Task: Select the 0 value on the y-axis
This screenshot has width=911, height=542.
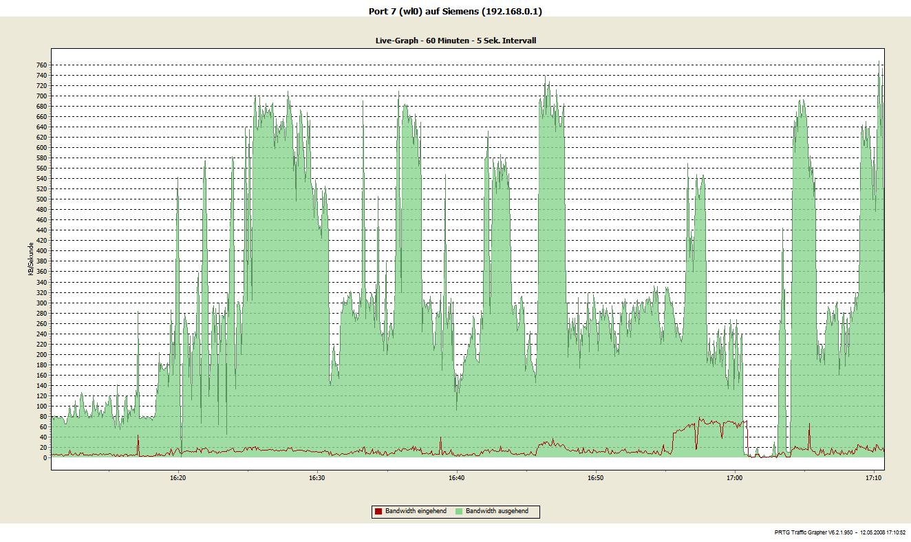Action: (45, 457)
